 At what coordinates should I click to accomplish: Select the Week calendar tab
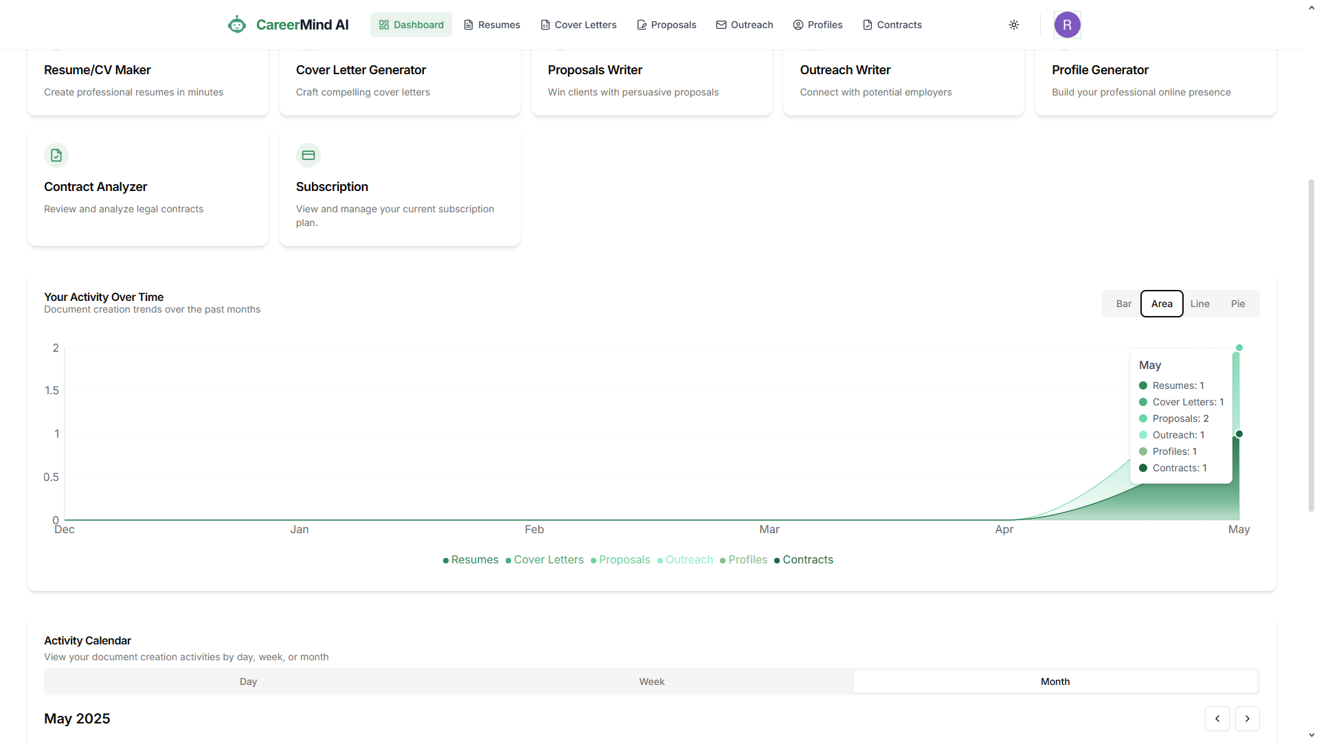[x=651, y=682]
